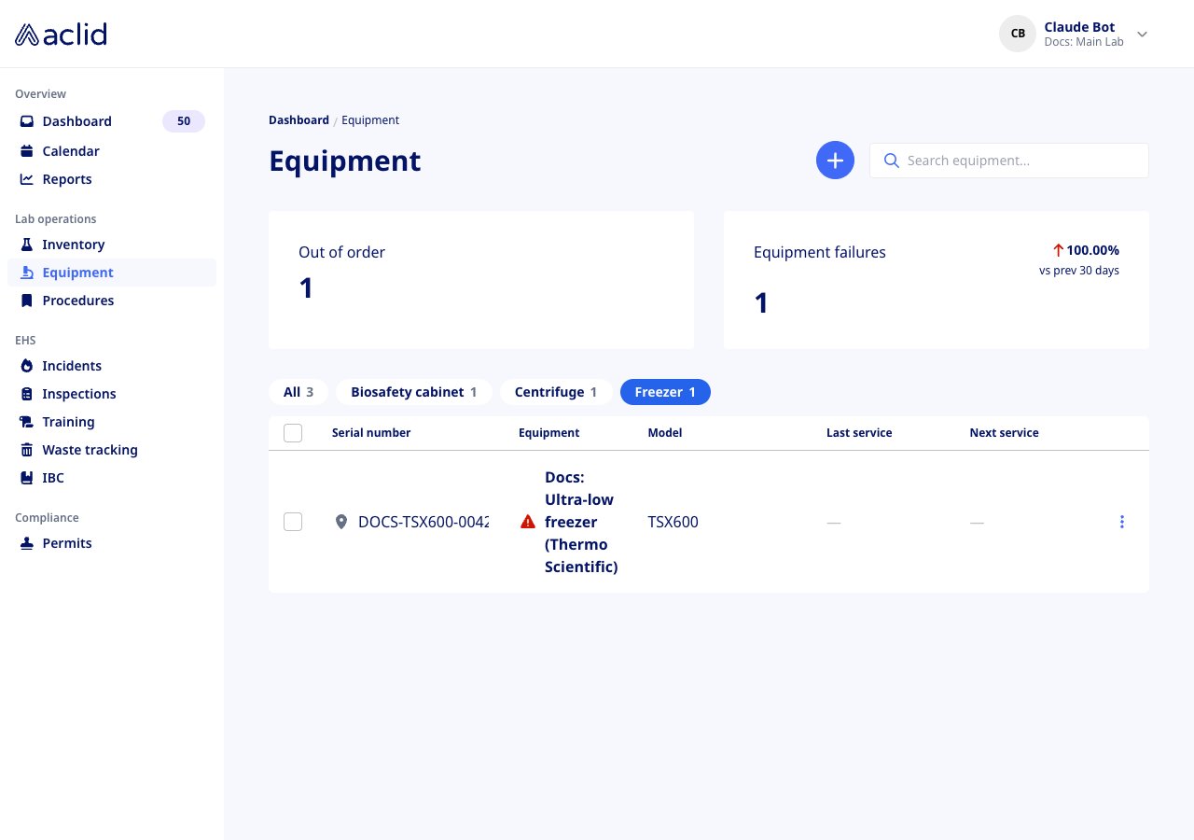1194x840 pixels.
Task: Click the Out of order summary card
Action: click(481, 280)
